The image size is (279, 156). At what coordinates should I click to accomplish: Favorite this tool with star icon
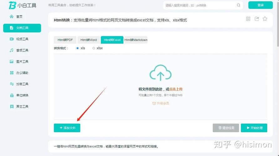(265, 19)
